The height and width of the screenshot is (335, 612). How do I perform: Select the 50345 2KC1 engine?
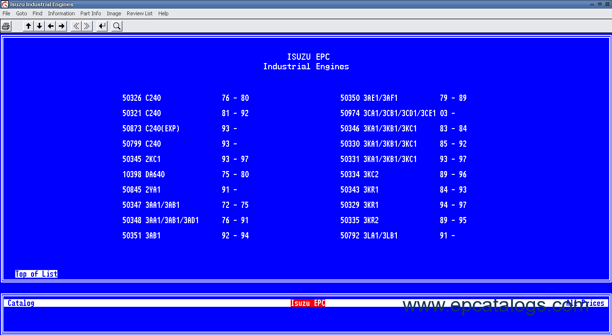tap(186, 159)
